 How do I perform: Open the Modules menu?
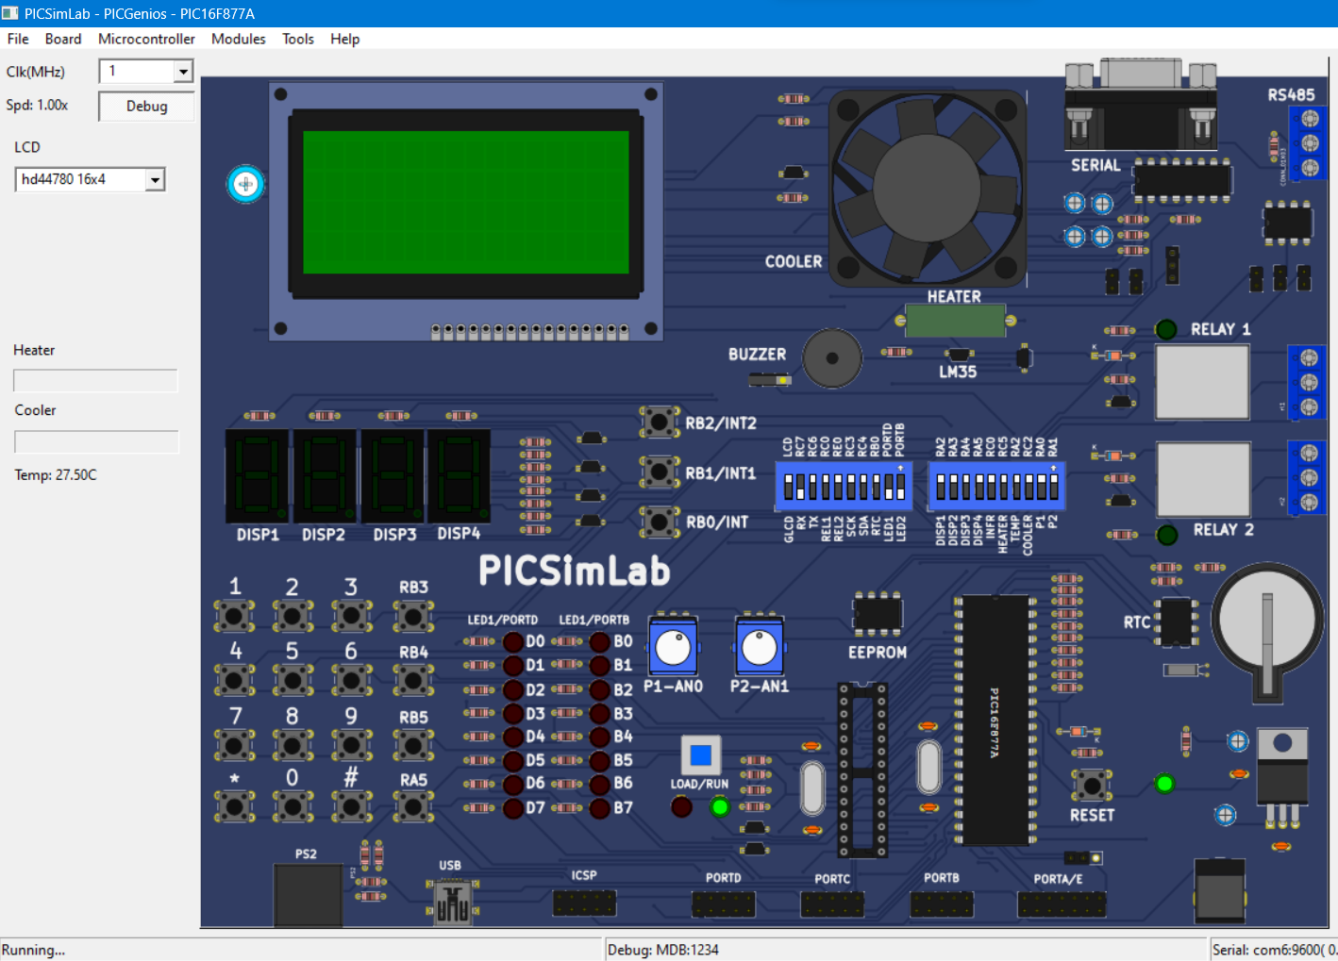[238, 39]
